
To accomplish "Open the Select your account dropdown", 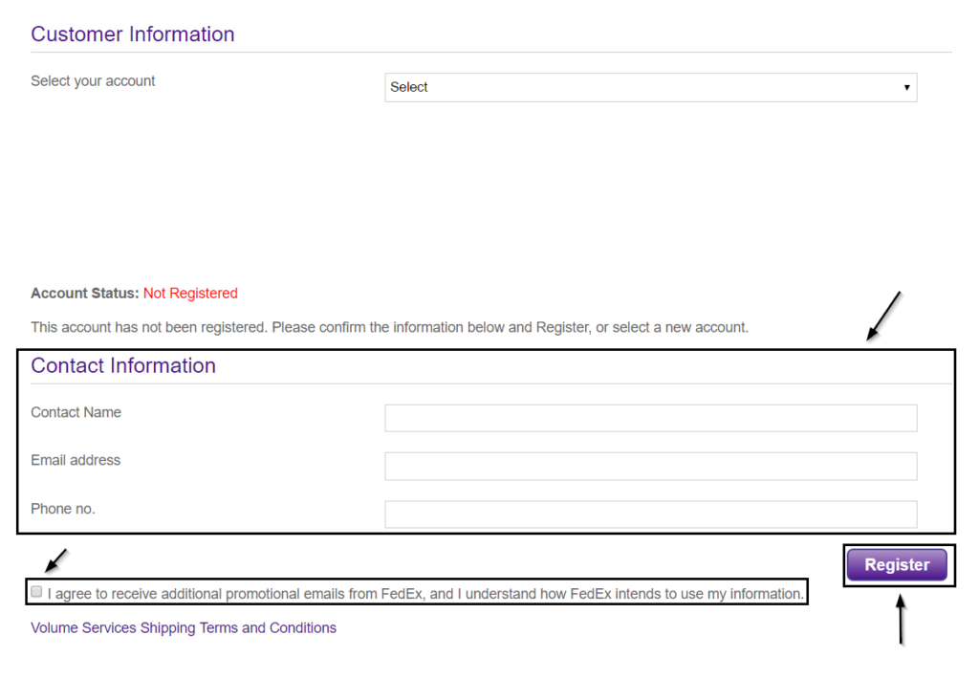I will (650, 87).
